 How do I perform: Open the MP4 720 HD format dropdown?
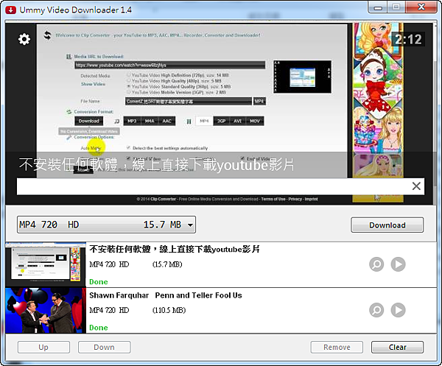pyautogui.click(x=106, y=225)
